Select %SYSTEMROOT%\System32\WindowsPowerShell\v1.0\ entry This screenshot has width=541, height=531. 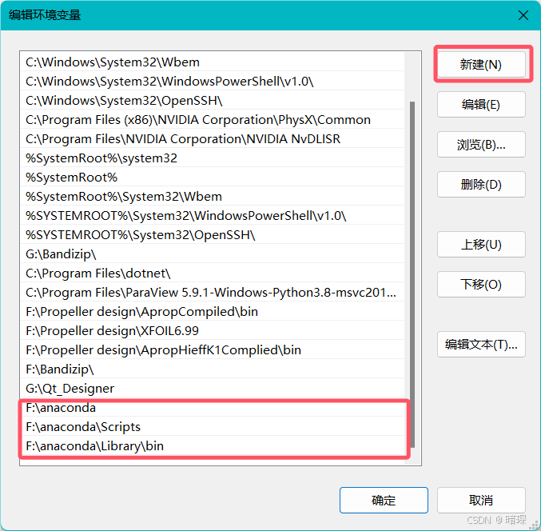click(x=213, y=216)
